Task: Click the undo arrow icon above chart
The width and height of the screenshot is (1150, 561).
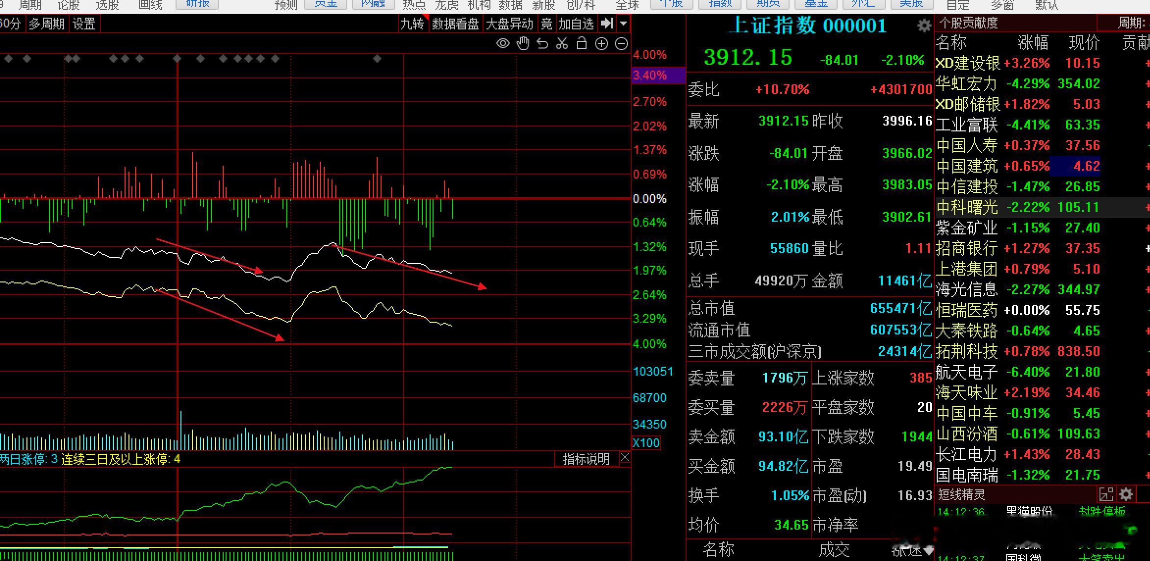Action: [542, 44]
